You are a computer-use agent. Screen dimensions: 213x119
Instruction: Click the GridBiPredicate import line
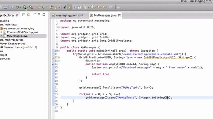point(96,41)
